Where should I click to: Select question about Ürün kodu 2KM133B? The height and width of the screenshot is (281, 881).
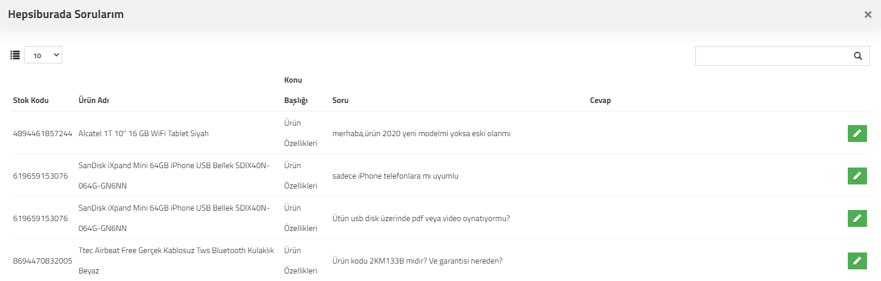pyautogui.click(x=417, y=261)
